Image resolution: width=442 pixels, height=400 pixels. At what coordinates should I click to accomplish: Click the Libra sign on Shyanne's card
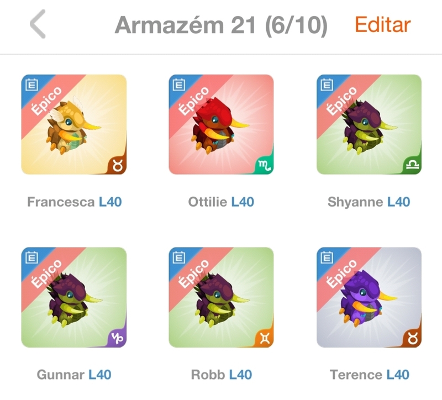point(413,165)
